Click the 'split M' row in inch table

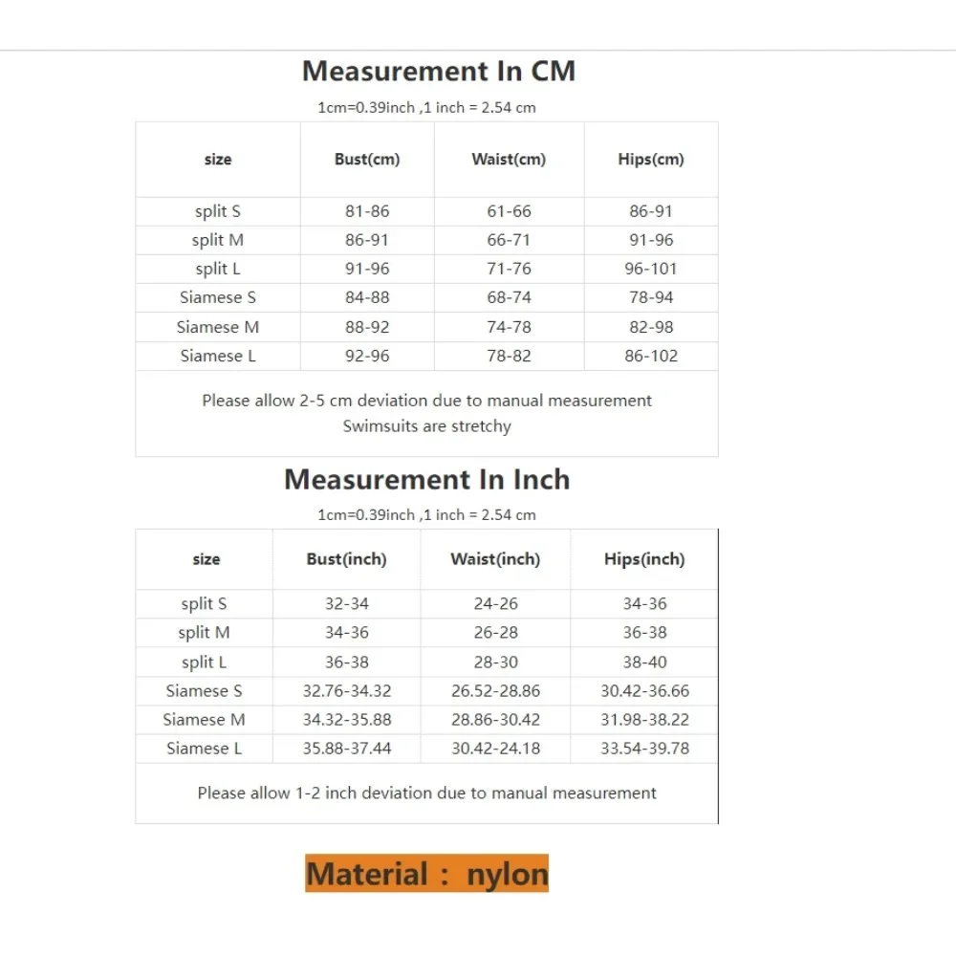click(426, 633)
